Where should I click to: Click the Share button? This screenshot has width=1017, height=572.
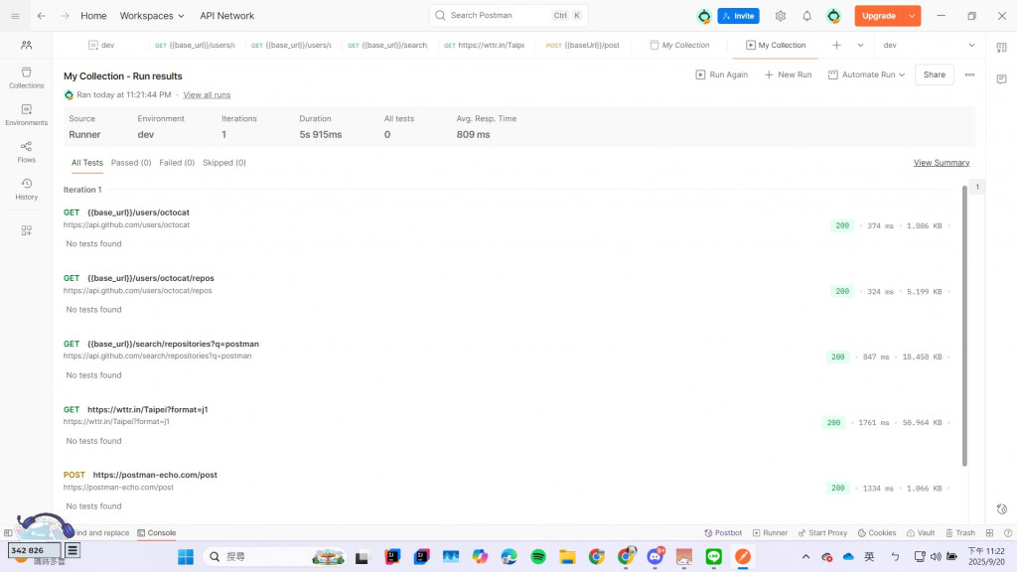(x=934, y=74)
